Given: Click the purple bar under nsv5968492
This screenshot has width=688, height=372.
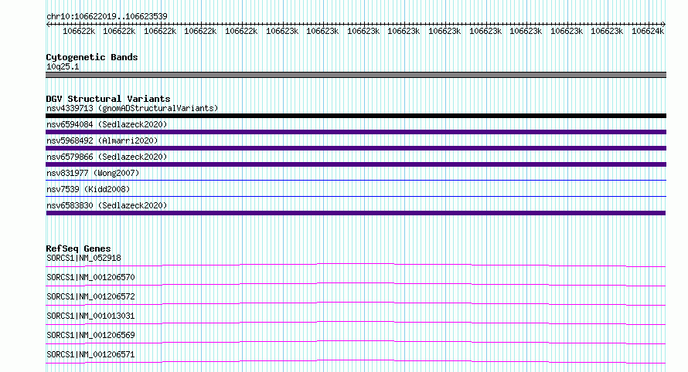Looking at the screenshot, I should [356, 148].
